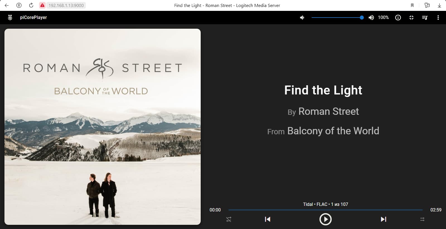Click the volume up speaker icon
The height and width of the screenshot is (229, 446).
[371, 18]
